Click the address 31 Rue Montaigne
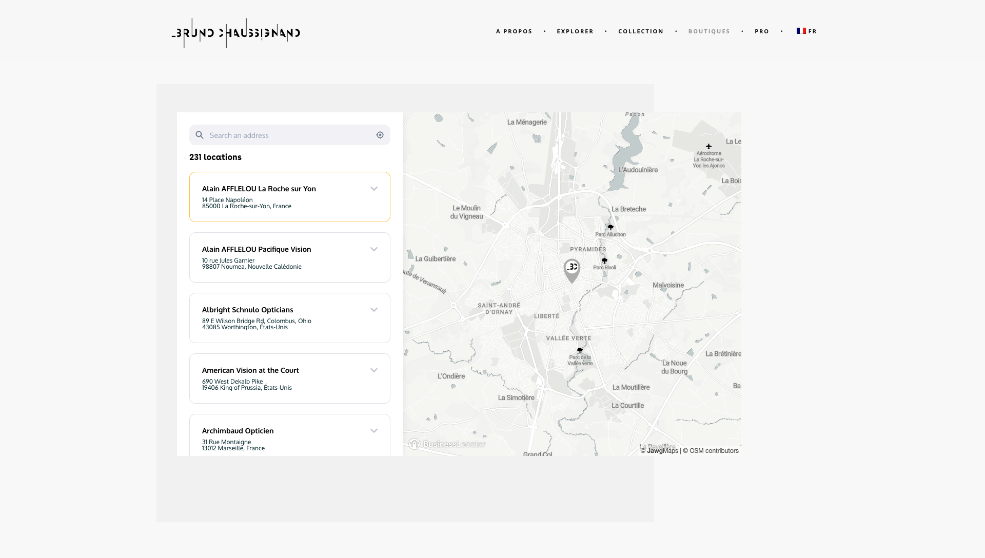The height and width of the screenshot is (558, 985). (227, 442)
